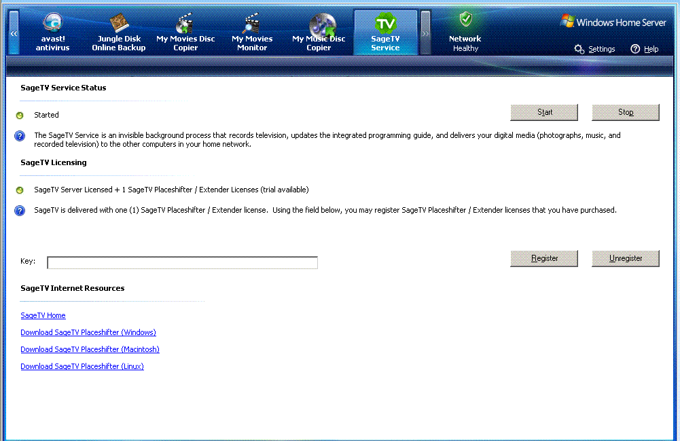
Task: Open Download SageTV Placeshifter (Linux) link
Action: click(82, 366)
